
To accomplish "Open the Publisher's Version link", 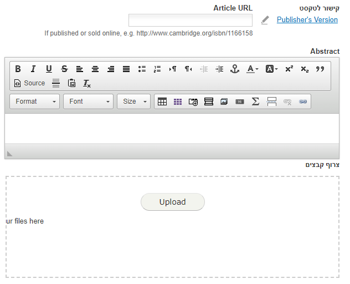I will pos(307,19).
